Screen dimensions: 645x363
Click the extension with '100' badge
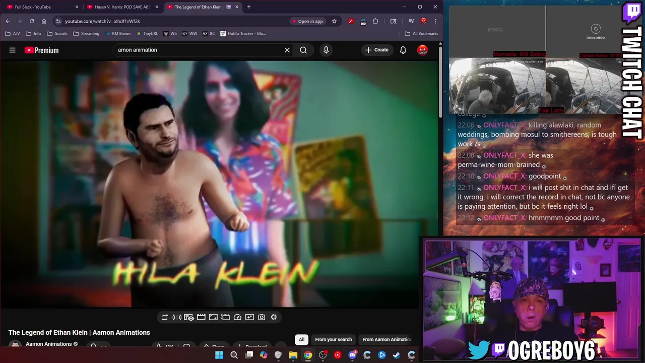[x=363, y=21]
